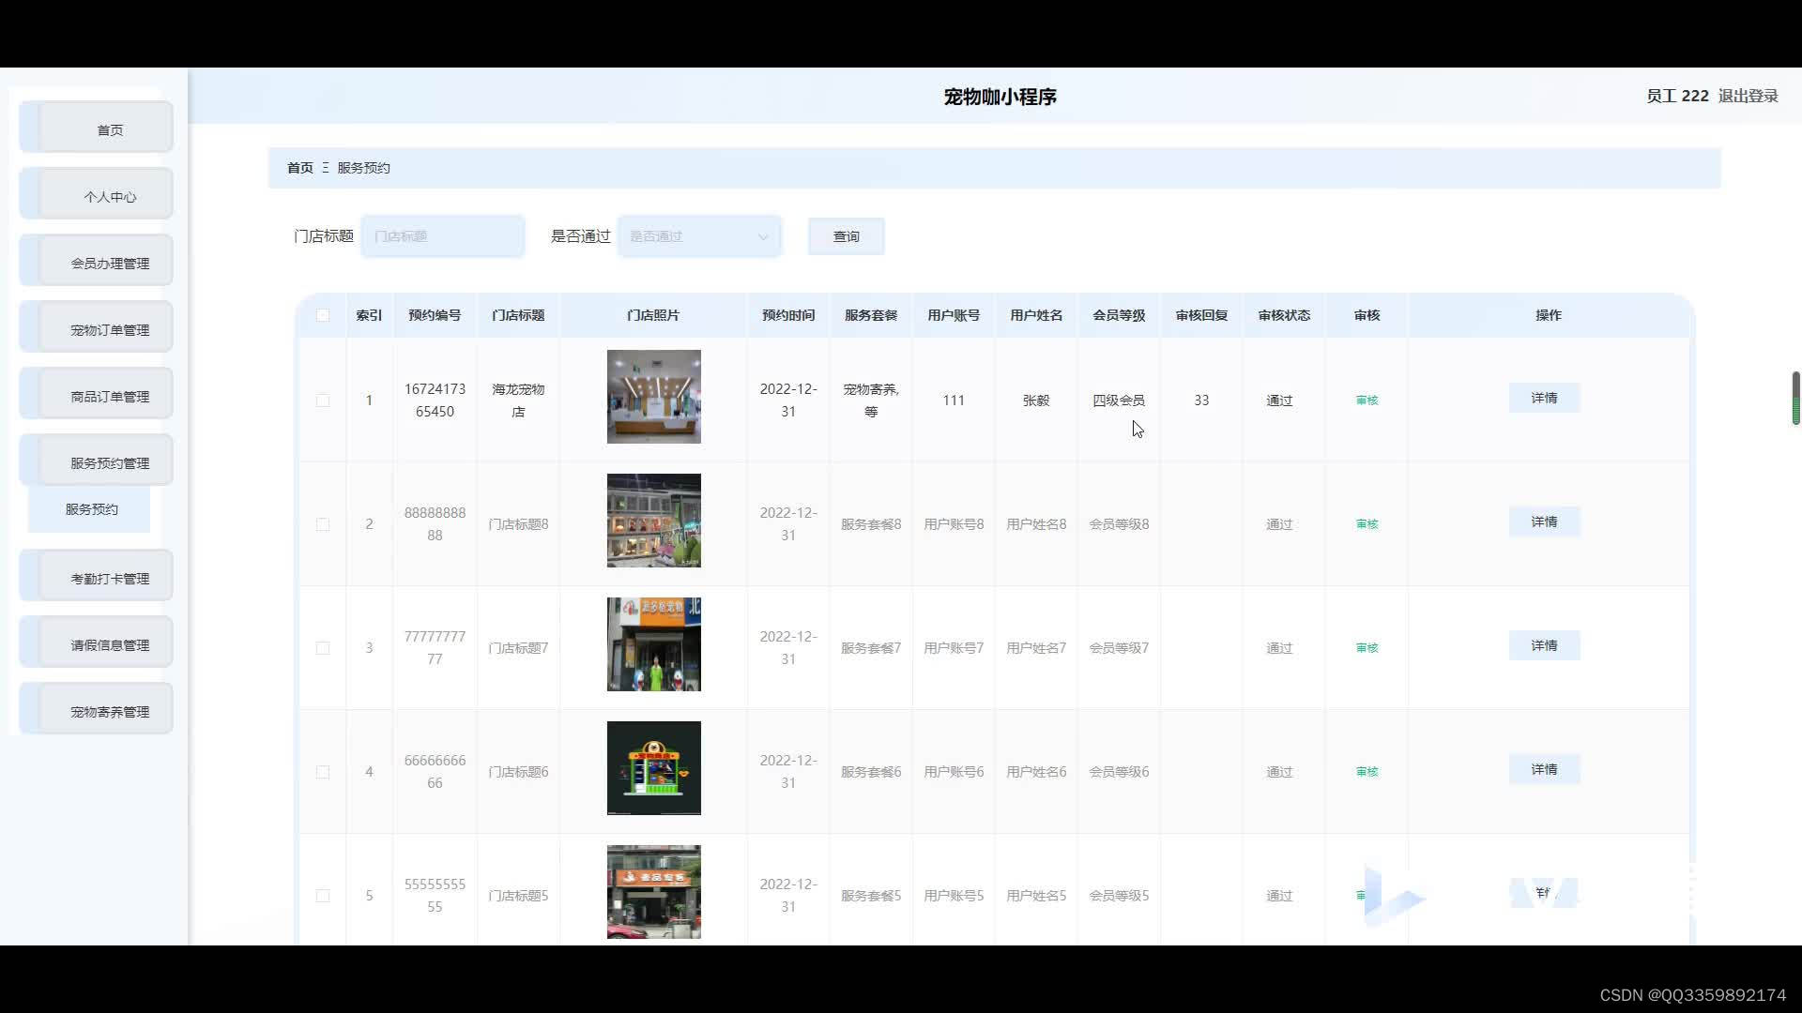Image resolution: width=1802 pixels, height=1013 pixels.
Task: Open 详情 for 海龙宠物店 row
Action: pos(1544,398)
